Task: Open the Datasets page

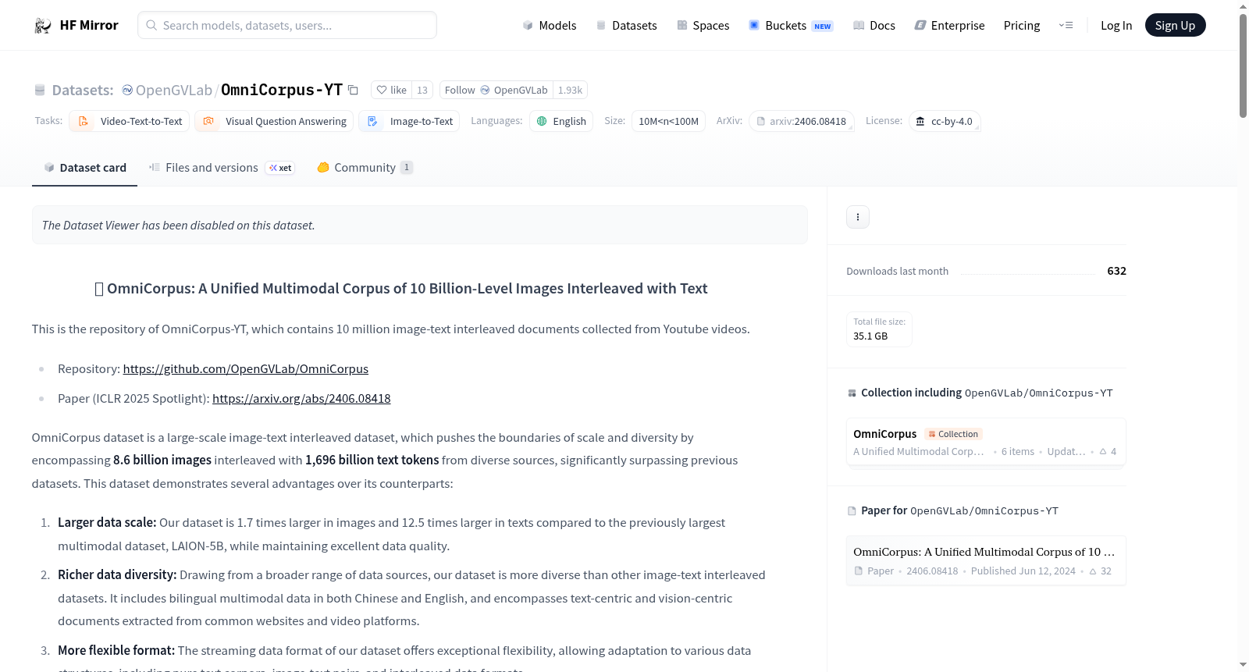Action: pyautogui.click(x=626, y=25)
